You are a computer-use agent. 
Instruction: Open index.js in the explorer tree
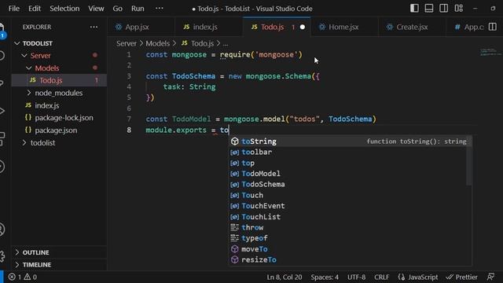click(x=60, y=105)
